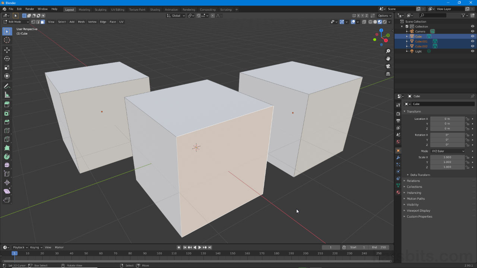The image size is (477, 268).
Task: Pick the Measure tool from the toolbar
Action: (x=7, y=95)
